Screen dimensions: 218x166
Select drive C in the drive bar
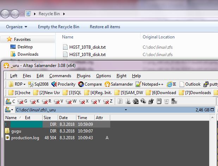[10, 101]
